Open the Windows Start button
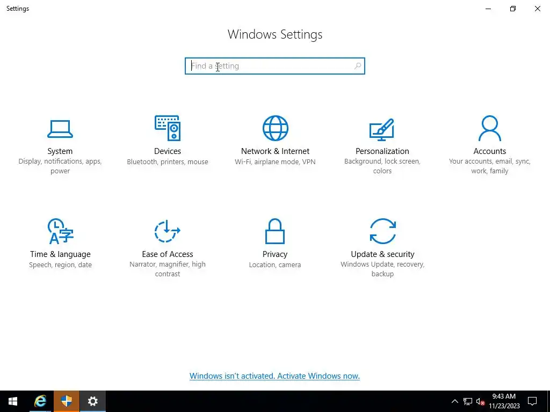This screenshot has height=412, width=550. click(x=13, y=401)
